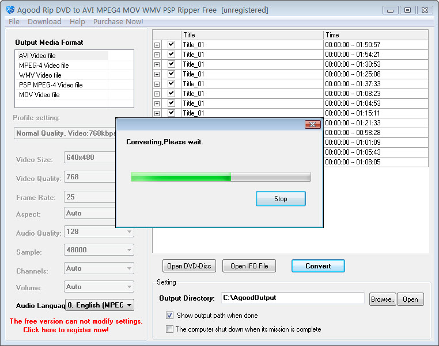Click the Title column header
439x346 pixels.
click(252, 35)
